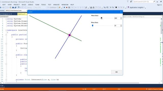Open the Application Insights dropdown
The width and height of the screenshot is (163, 91).
point(144,7)
